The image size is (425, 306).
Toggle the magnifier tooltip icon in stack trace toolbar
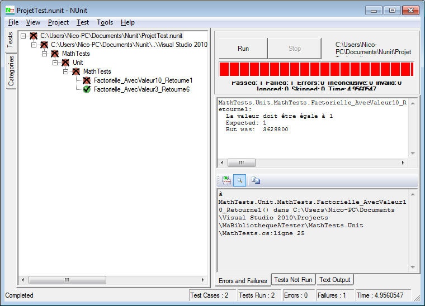[x=239, y=180]
